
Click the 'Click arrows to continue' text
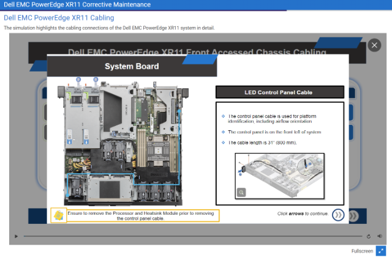[x=303, y=214]
